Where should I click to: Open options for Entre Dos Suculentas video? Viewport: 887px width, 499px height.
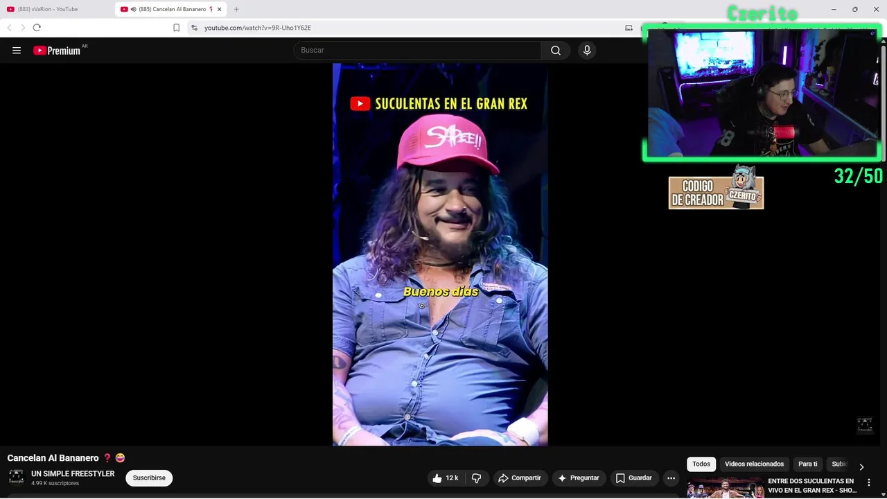pos(869,482)
